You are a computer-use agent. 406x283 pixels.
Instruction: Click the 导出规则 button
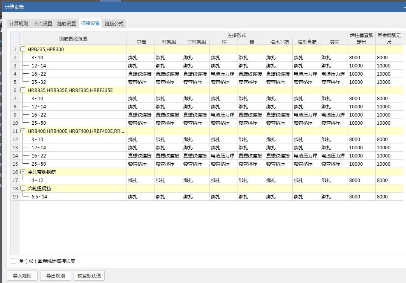(x=56, y=276)
